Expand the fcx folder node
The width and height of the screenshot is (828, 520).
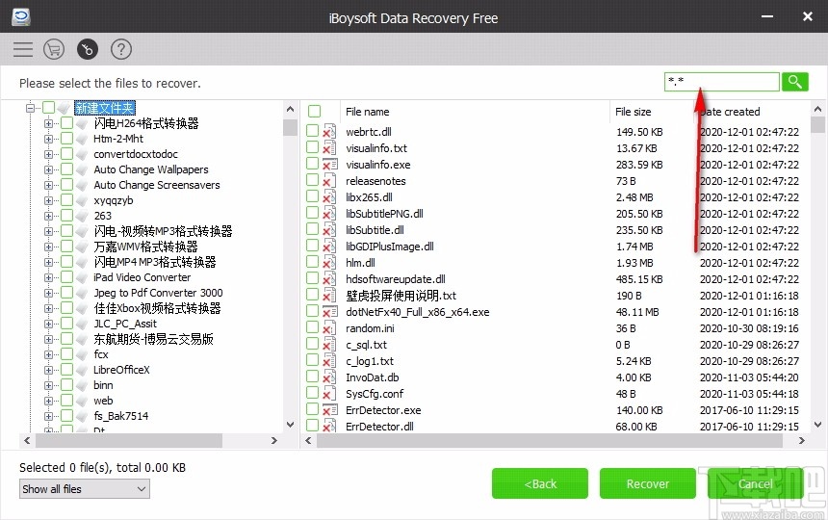click(48, 354)
